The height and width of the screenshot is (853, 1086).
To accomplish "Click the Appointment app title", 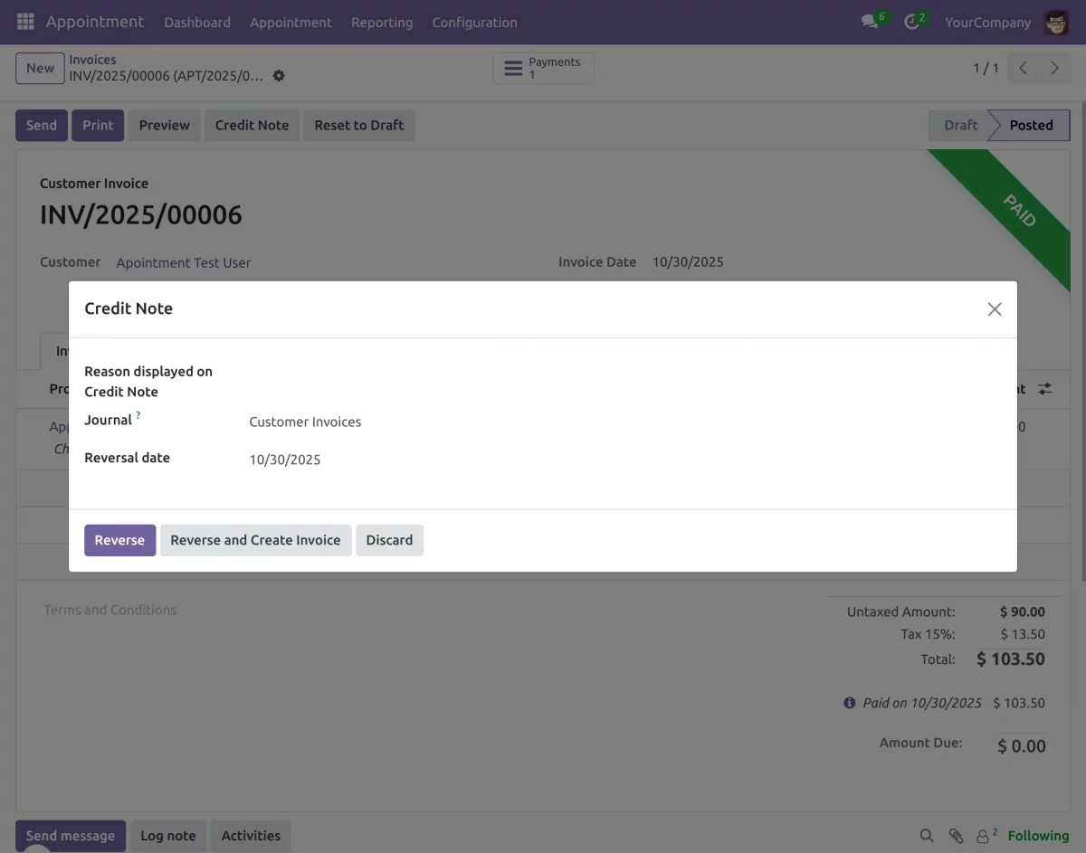I will tap(95, 22).
